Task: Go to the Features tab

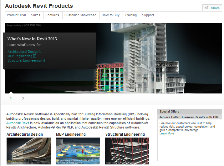Action: pyautogui.click(x=53, y=15)
